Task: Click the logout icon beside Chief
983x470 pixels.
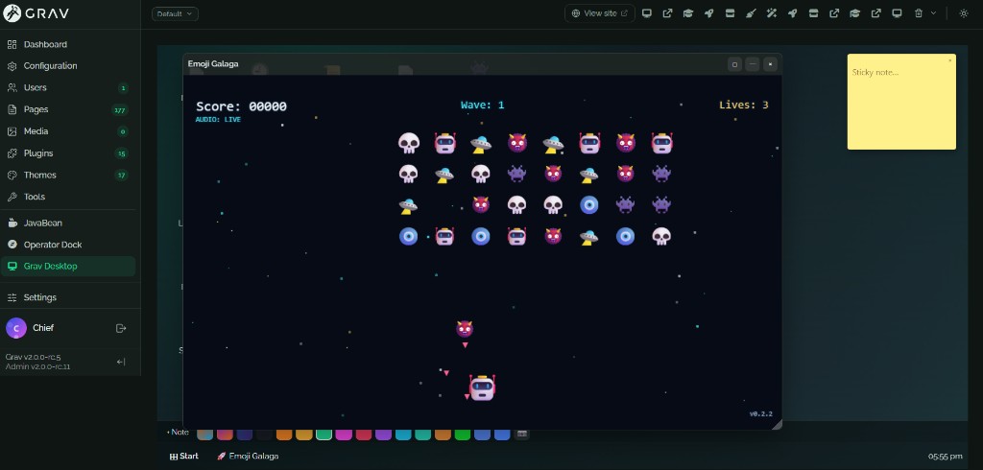Action: [x=121, y=328]
